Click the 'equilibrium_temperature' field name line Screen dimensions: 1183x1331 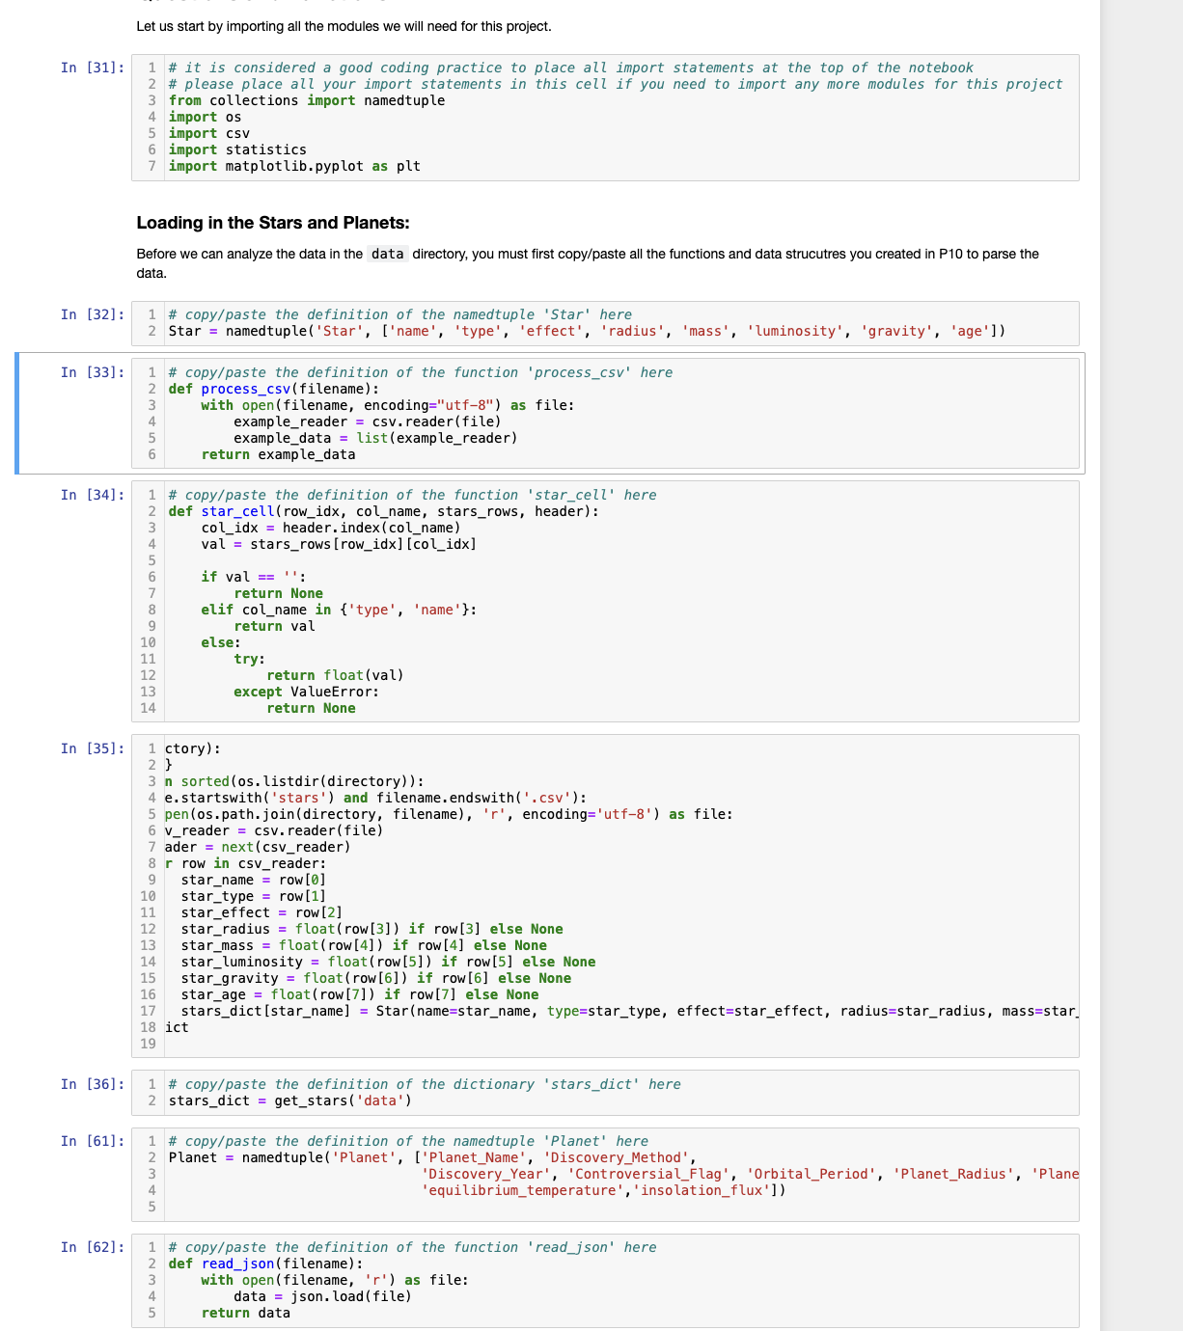[604, 1190]
